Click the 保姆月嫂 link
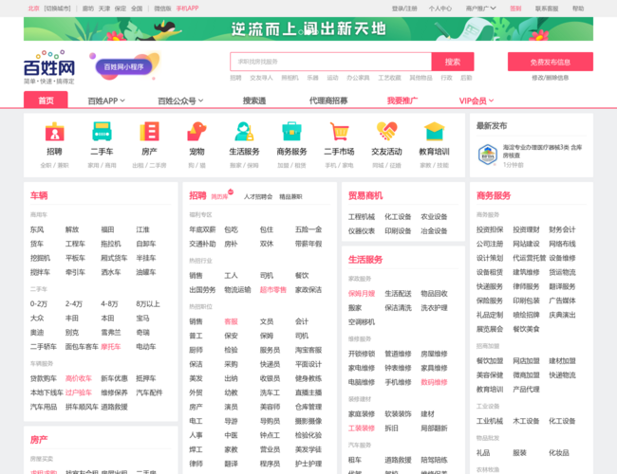Image resolution: width=617 pixels, height=474 pixels. pyautogui.click(x=362, y=294)
